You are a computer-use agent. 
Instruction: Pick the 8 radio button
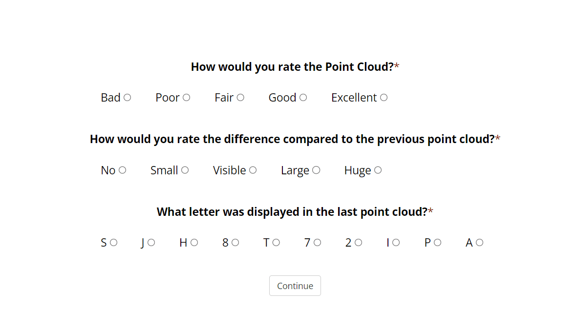point(235,242)
